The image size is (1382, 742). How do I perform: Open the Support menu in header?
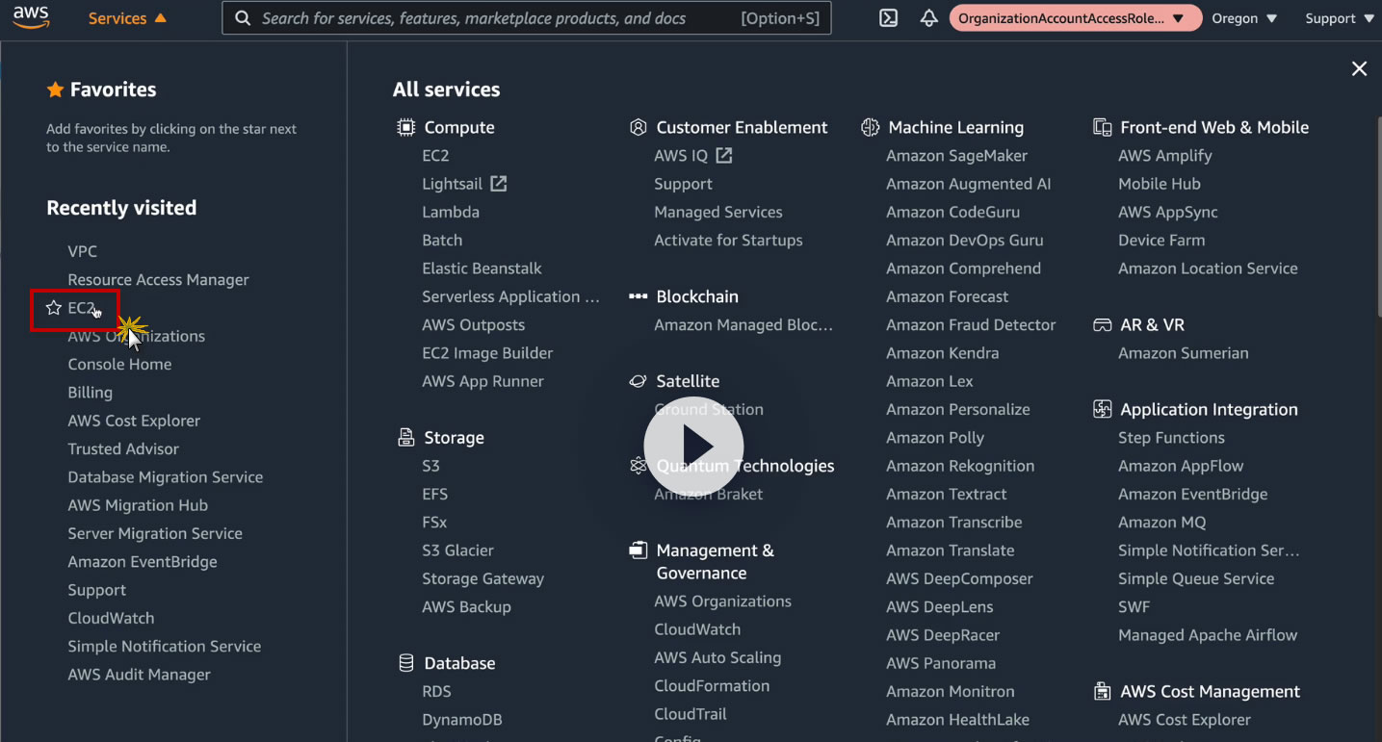click(x=1339, y=18)
